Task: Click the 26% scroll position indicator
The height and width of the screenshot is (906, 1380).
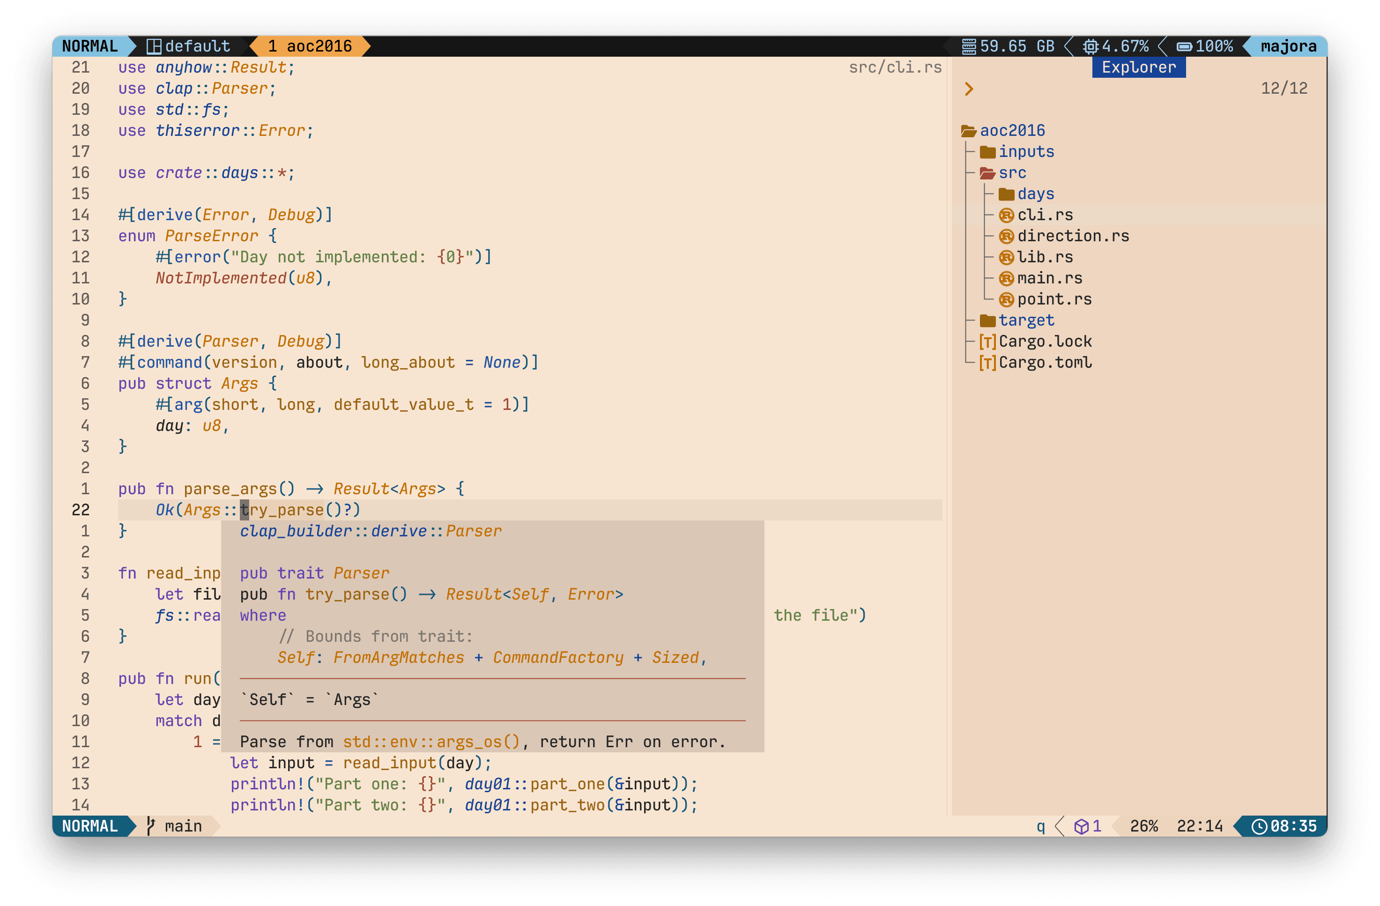Action: tap(1144, 826)
